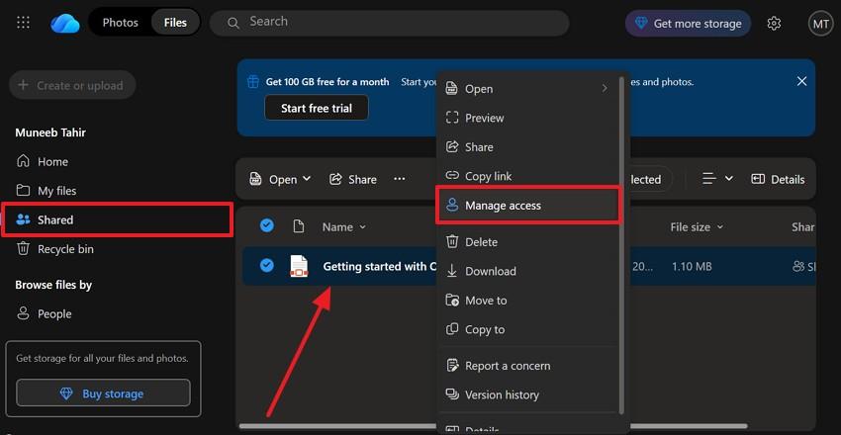
Task: Sort by the File size column
Action: 697,227
